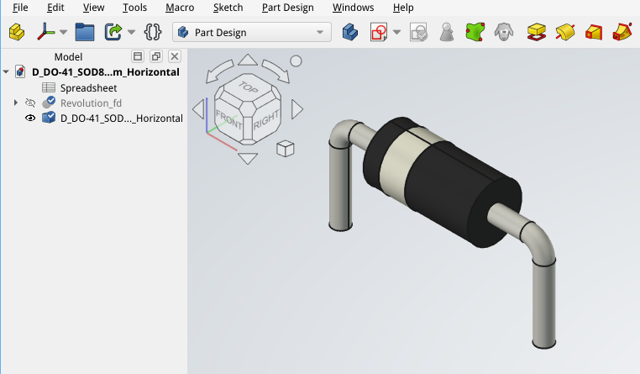Show the hidden Revolution_fd object
Screen dimensions: 640x374
[30, 103]
